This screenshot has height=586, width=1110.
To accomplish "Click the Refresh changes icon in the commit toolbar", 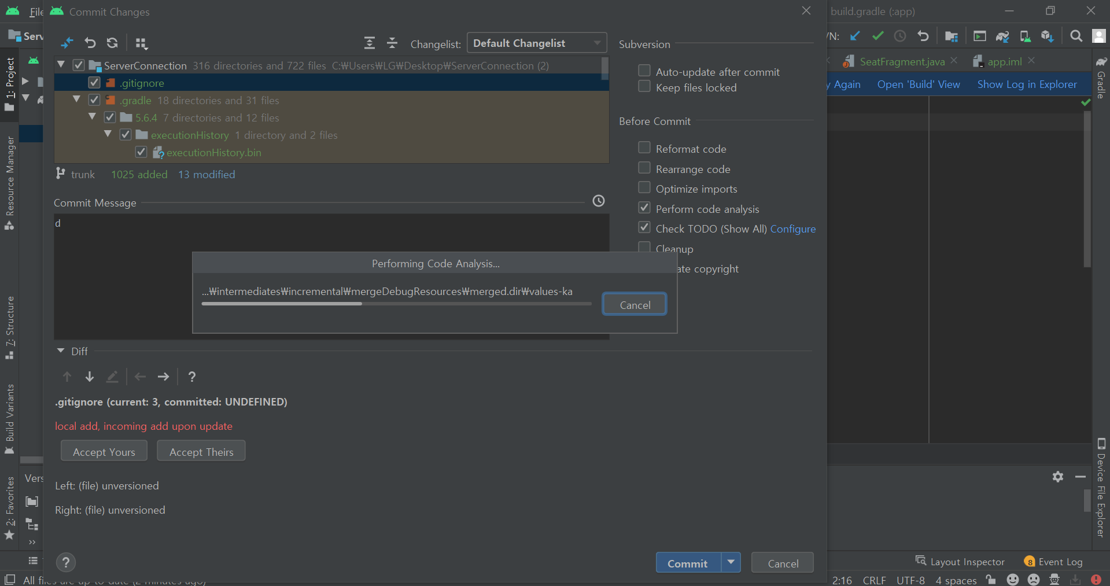I will point(112,43).
